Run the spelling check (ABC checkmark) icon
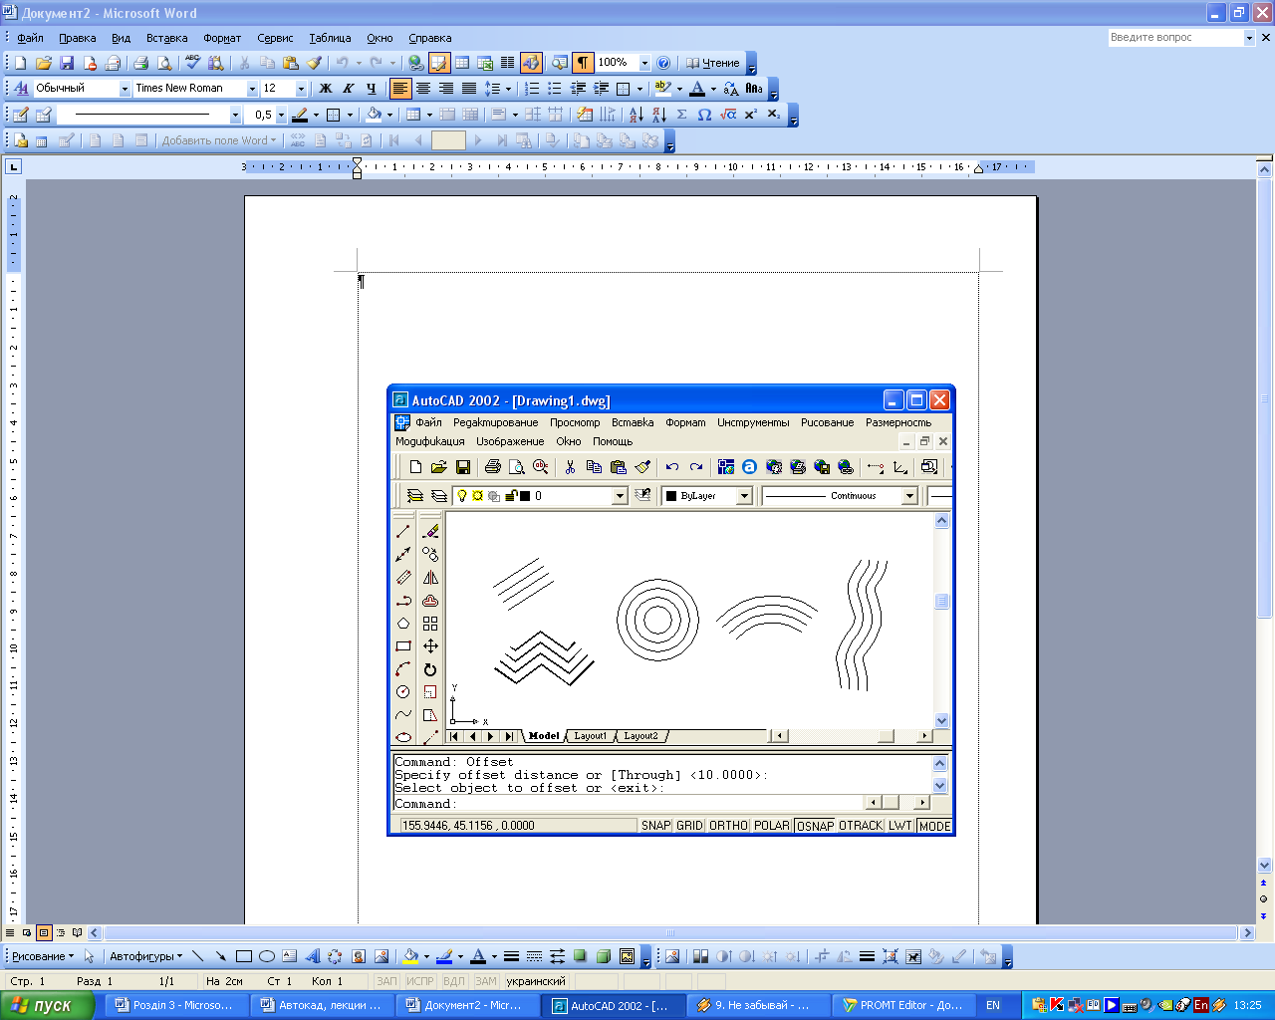This screenshot has width=1275, height=1020. (x=193, y=63)
